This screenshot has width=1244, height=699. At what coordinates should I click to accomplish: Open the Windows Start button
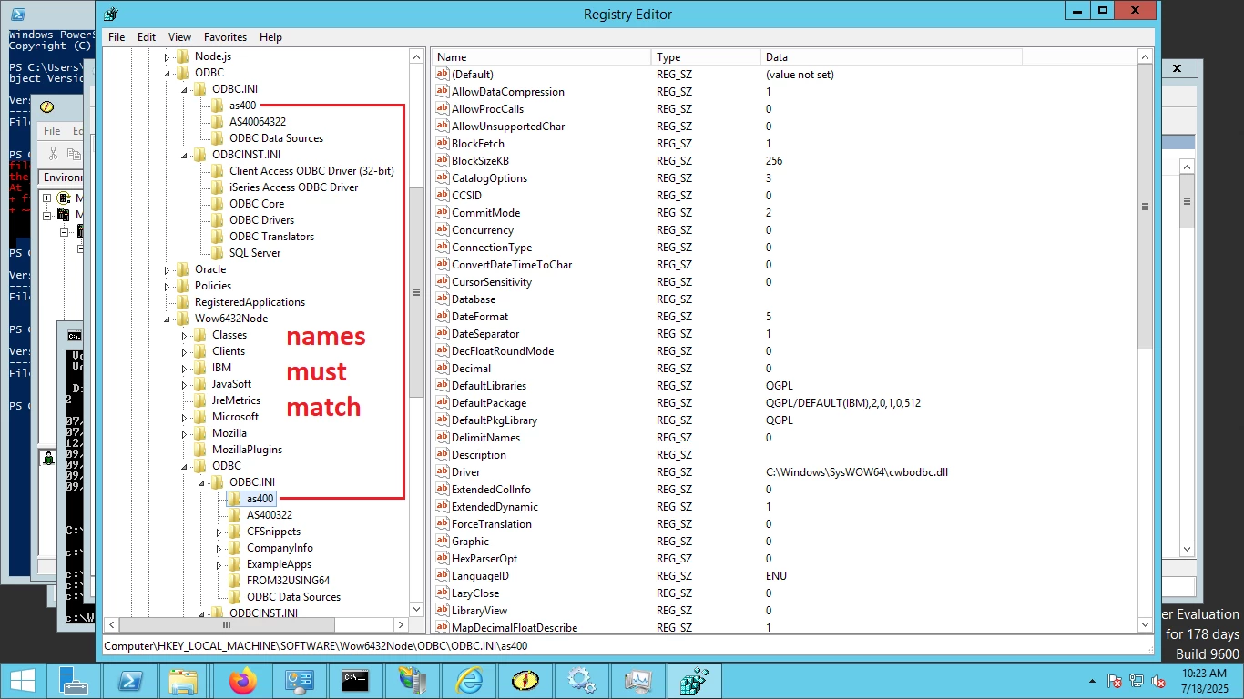(x=23, y=681)
